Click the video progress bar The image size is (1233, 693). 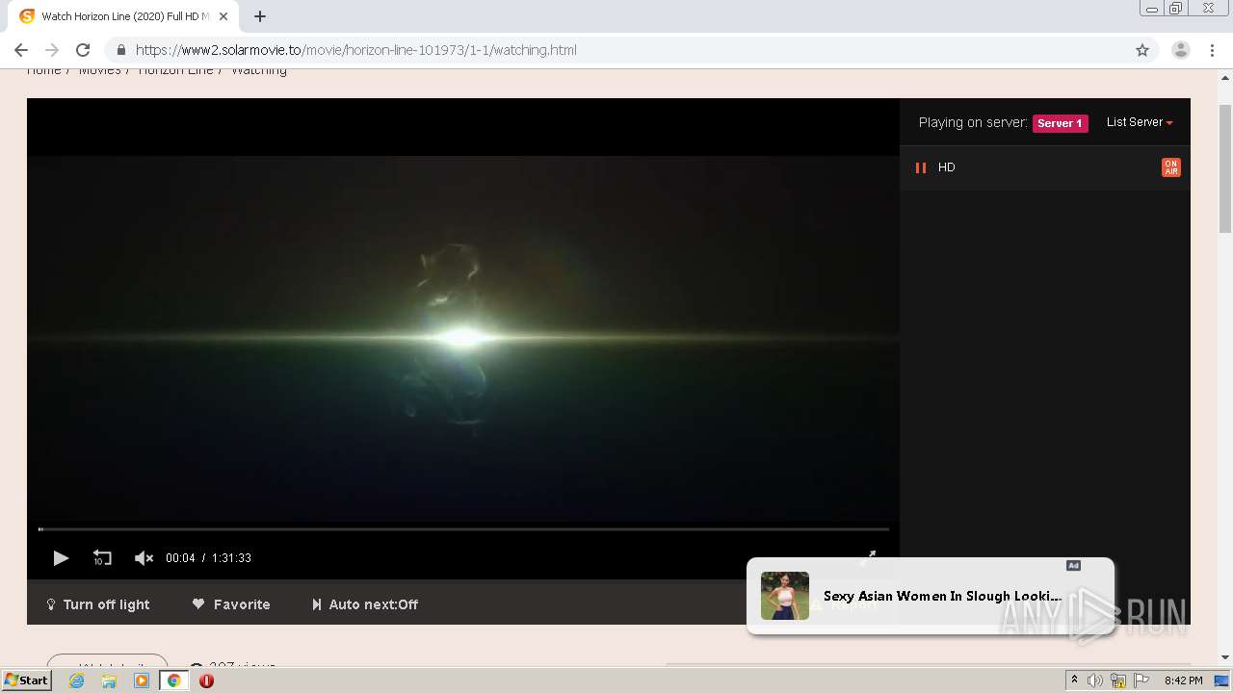coord(463,528)
